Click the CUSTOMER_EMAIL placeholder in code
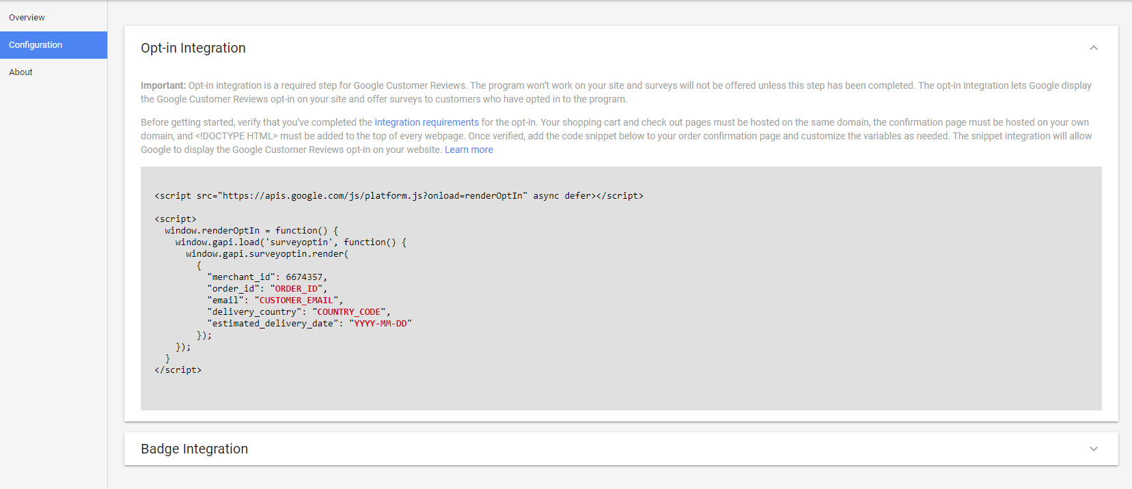1132x489 pixels. click(x=296, y=301)
